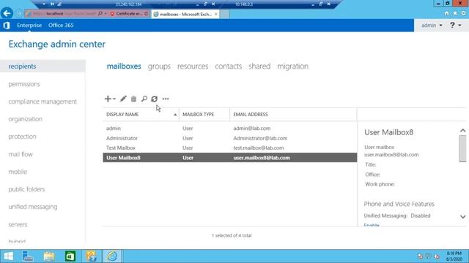Click the search magnifier icon
Viewport: 469px width, 263px height.
[x=144, y=99]
